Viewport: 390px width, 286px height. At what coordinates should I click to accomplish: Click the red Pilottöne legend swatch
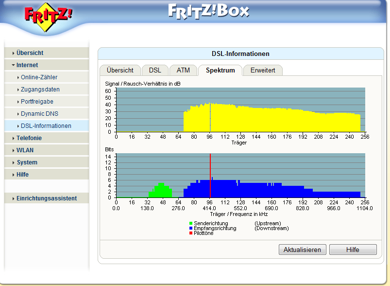click(x=191, y=233)
